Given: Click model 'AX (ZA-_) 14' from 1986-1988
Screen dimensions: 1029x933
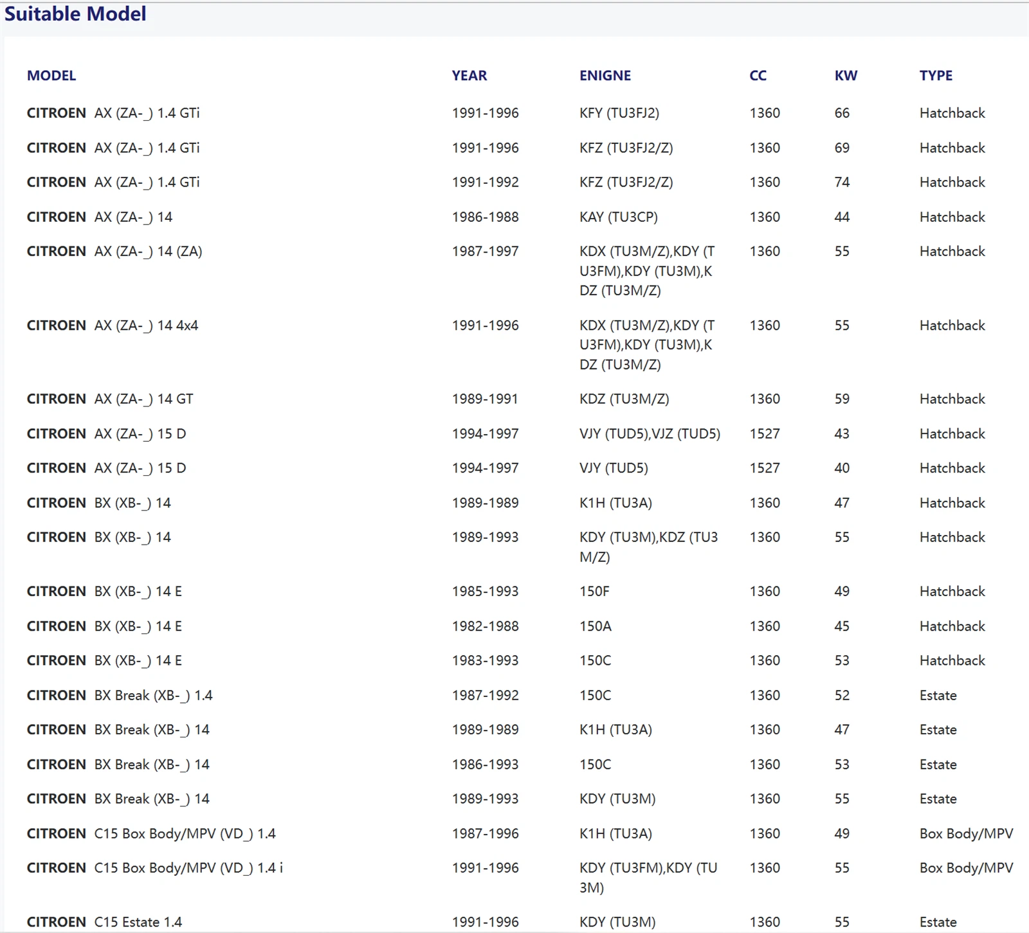Looking at the screenshot, I should tap(133, 217).
